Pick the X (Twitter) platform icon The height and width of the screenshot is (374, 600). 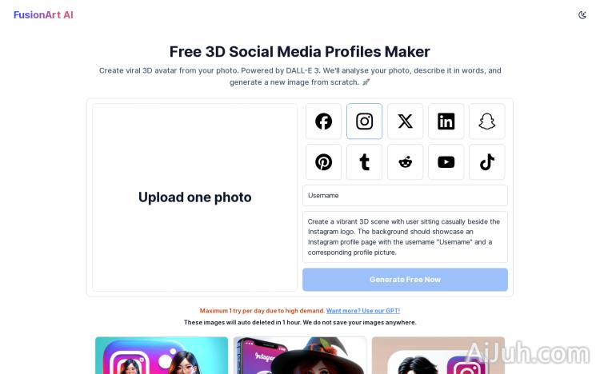(x=406, y=121)
